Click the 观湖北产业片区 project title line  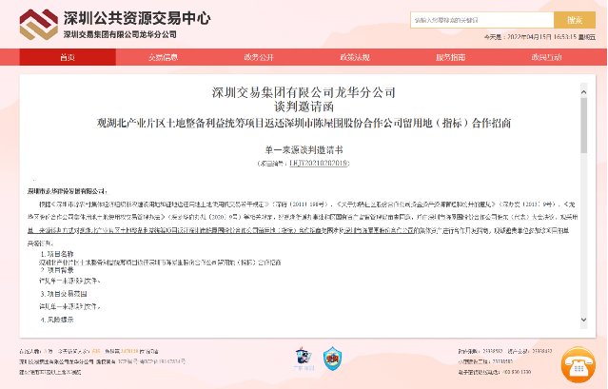(304, 124)
